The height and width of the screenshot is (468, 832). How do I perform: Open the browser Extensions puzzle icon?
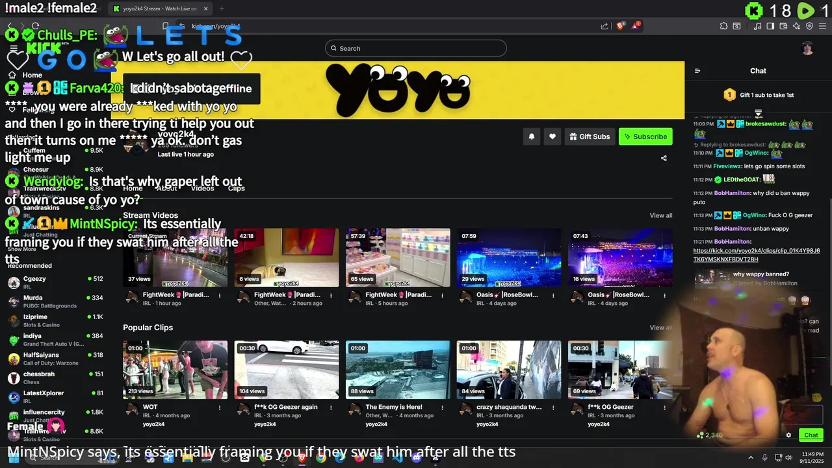pyautogui.click(x=723, y=26)
